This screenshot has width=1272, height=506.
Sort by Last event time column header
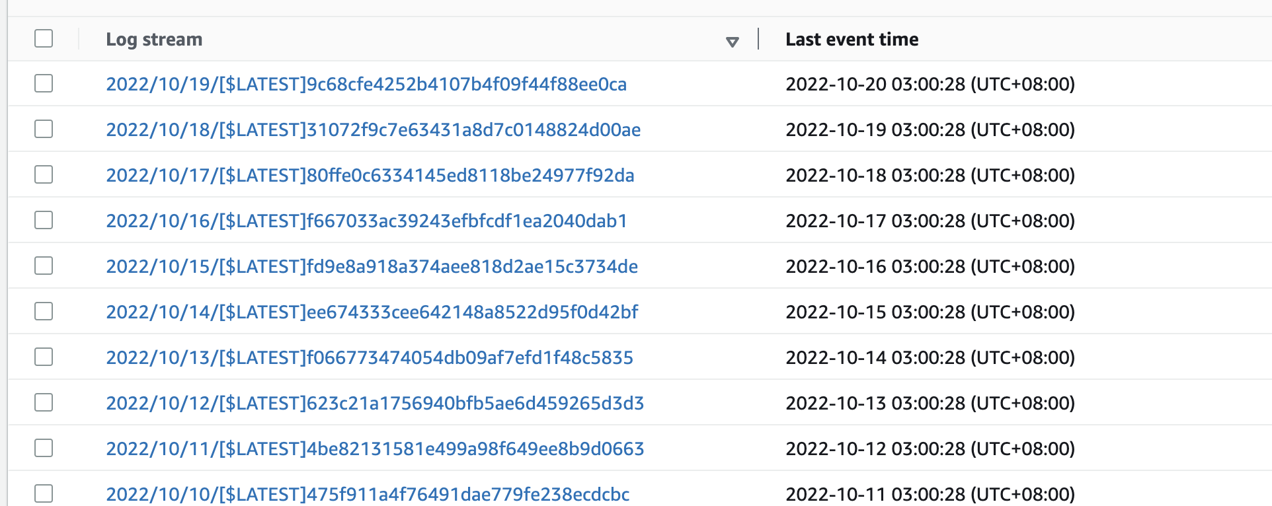coord(852,40)
